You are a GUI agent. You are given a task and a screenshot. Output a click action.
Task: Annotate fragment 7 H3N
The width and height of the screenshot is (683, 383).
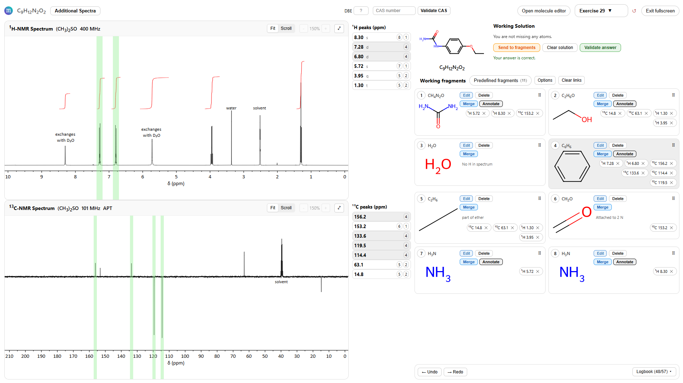click(491, 262)
